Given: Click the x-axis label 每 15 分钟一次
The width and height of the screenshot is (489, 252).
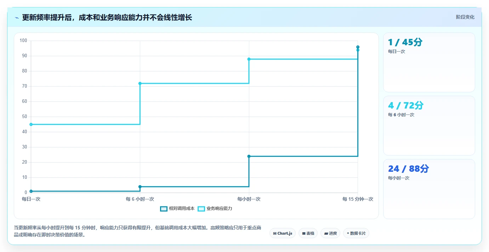Looking at the screenshot, I should (x=358, y=199).
